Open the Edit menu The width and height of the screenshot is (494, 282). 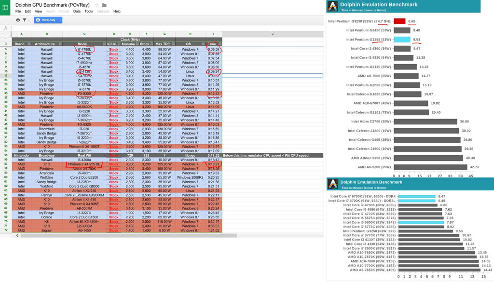coord(27,12)
